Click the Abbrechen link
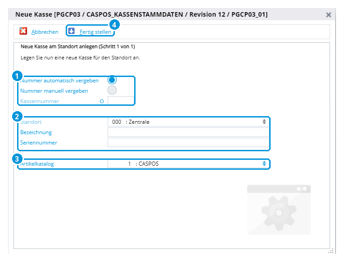Viewport: 344px width, 262px height. coord(45,32)
